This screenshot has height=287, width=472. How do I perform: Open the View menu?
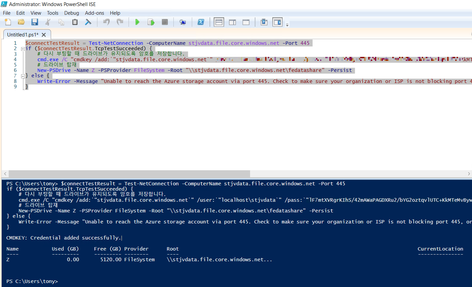point(36,13)
